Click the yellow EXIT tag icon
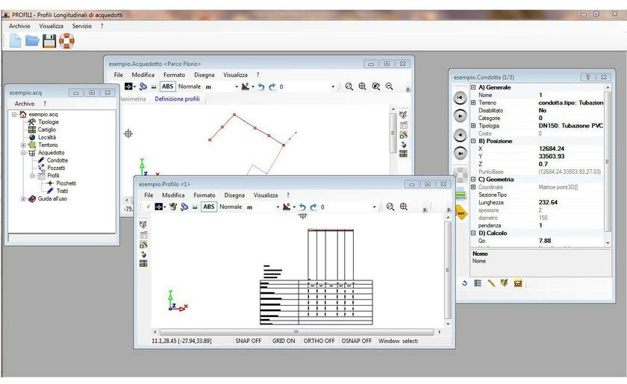The image size is (627, 384). click(461, 213)
